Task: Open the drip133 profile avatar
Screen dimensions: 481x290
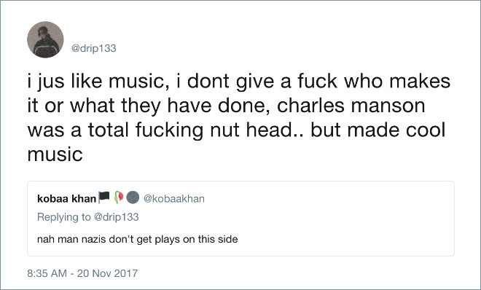Action: pyautogui.click(x=45, y=39)
